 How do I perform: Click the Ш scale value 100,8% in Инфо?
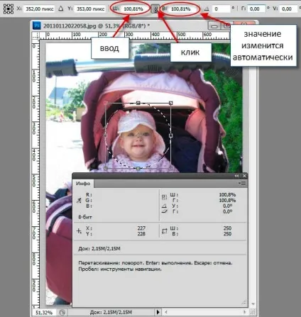click(x=227, y=195)
